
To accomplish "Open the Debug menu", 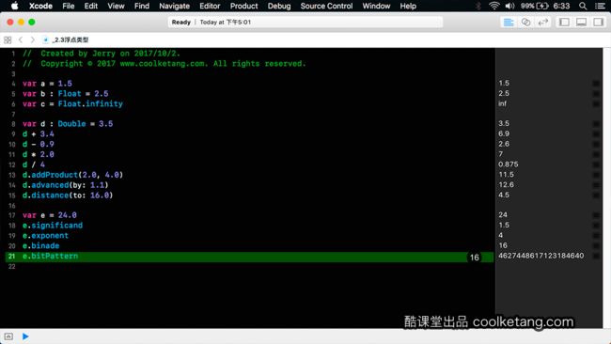I will [279, 6].
